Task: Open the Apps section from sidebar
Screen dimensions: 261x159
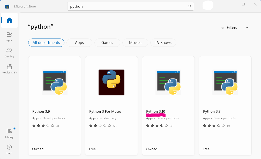Action: 9,36
